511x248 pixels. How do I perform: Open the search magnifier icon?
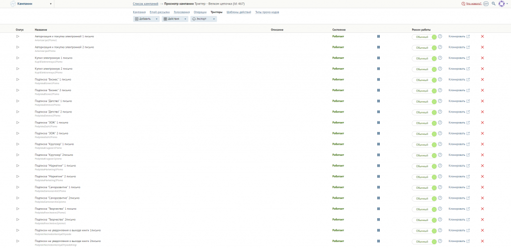(x=494, y=3)
